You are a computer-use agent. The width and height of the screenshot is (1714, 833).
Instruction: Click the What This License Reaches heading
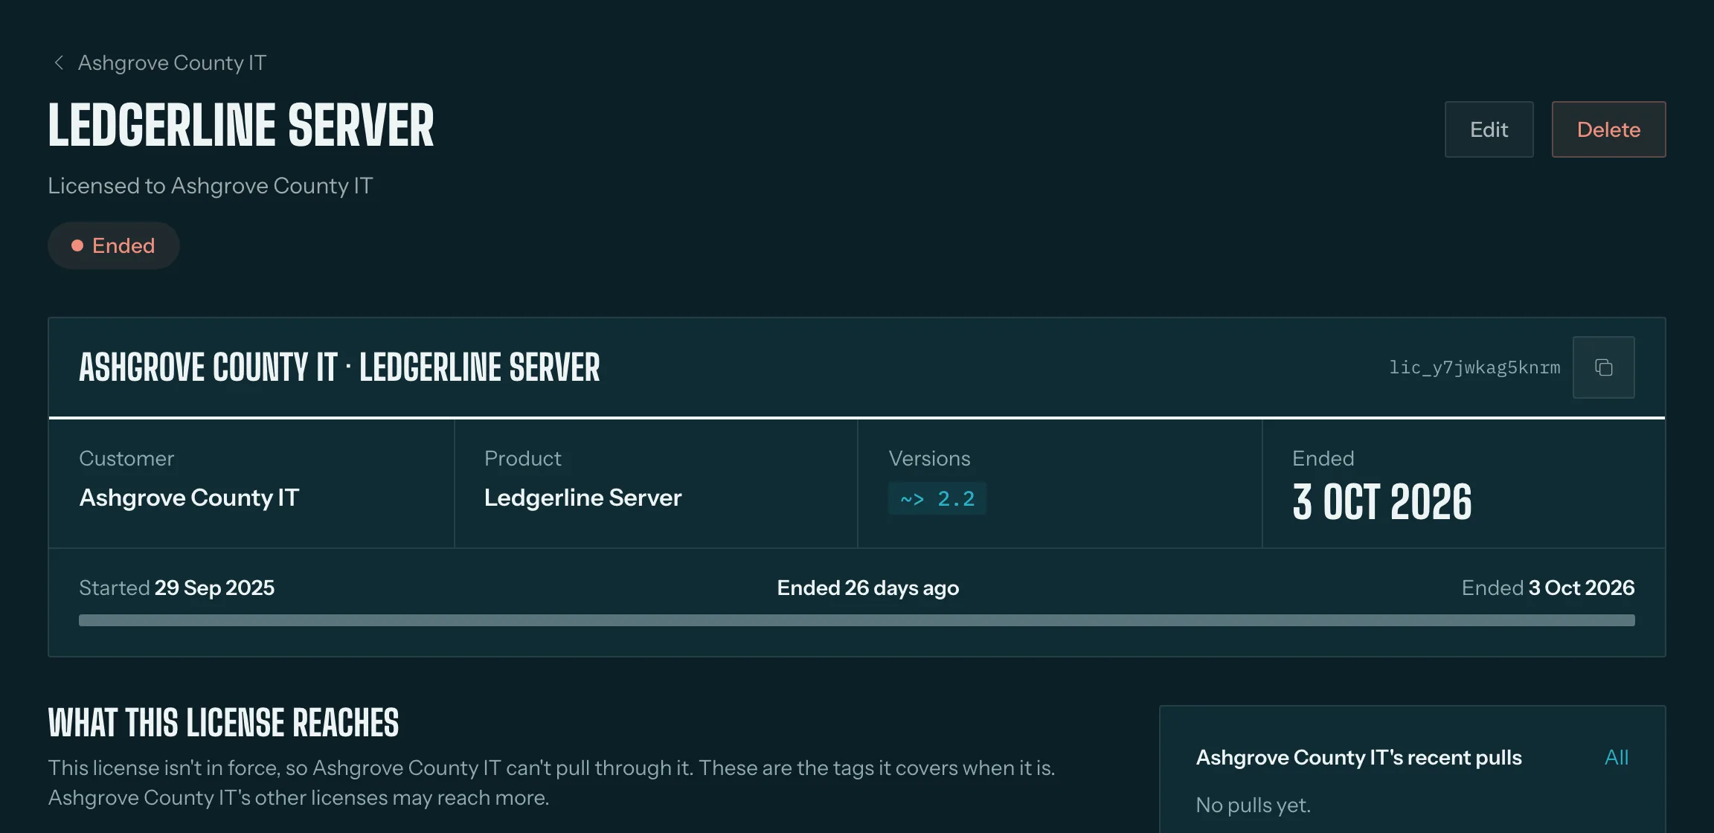click(x=223, y=723)
